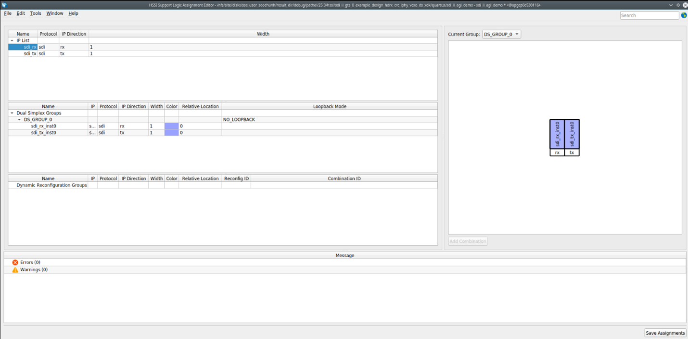Select the sdi_rx_inst0 row
Viewport: 688px width, 339px height.
[x=223, y=126]
